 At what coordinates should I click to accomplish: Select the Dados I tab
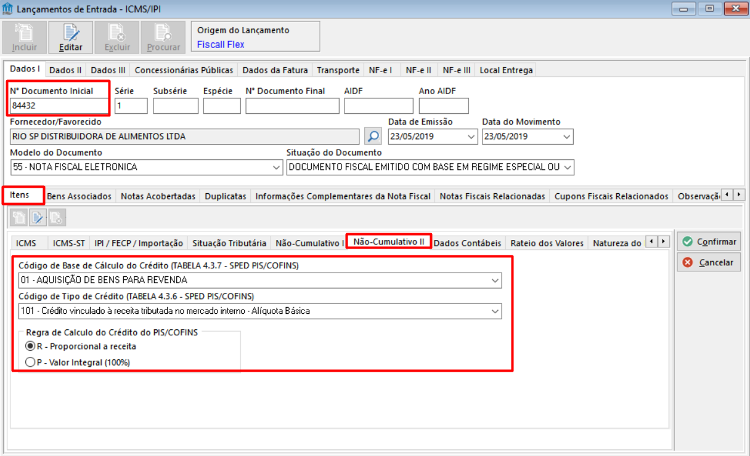(25, 69)
